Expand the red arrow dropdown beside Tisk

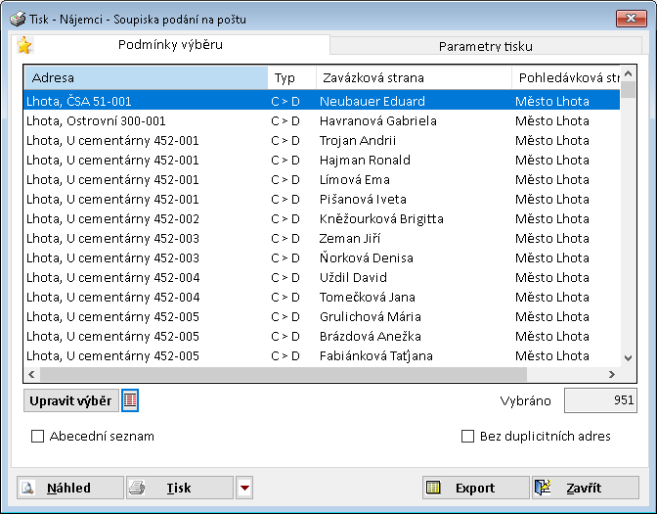(x=244, y=488)
